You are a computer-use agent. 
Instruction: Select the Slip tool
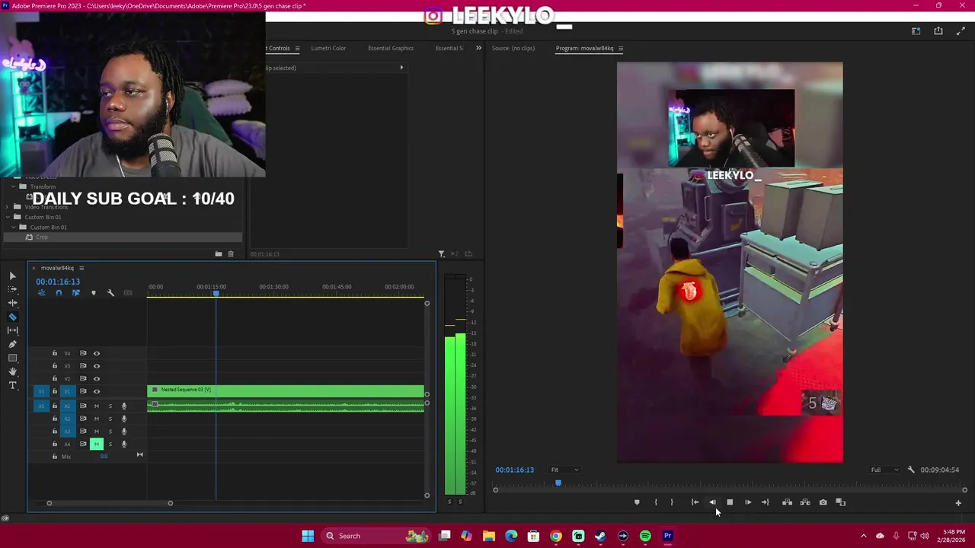tap(13, 330)
